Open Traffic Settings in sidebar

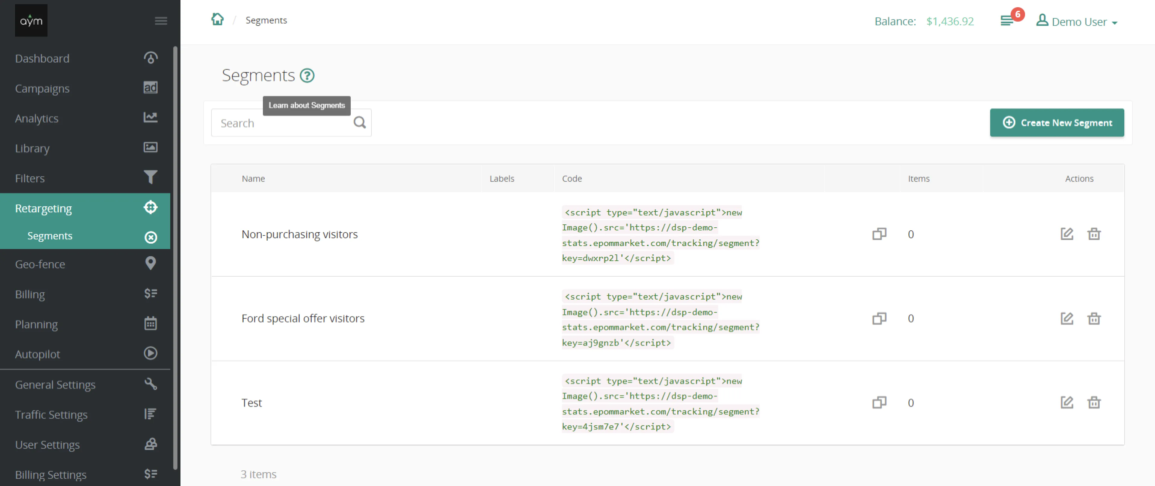pos(85,415)
